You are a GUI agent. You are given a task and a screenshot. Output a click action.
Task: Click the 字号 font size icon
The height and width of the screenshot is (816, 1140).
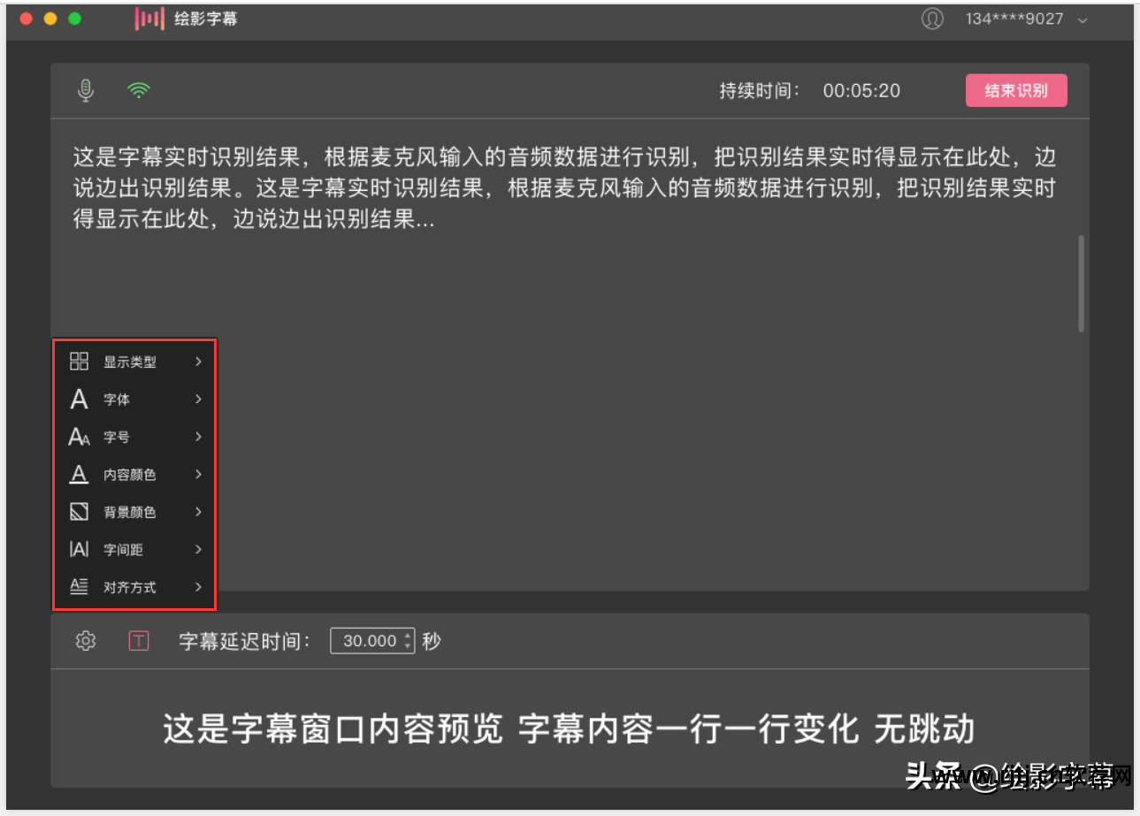(80, 437)
